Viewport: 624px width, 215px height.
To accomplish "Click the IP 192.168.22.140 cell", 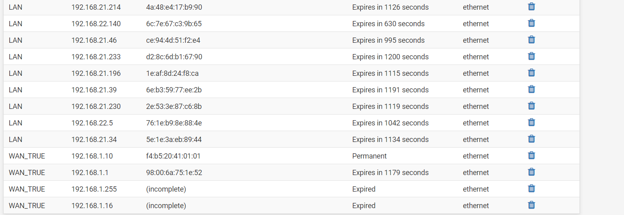I will (x=96, y=24).
